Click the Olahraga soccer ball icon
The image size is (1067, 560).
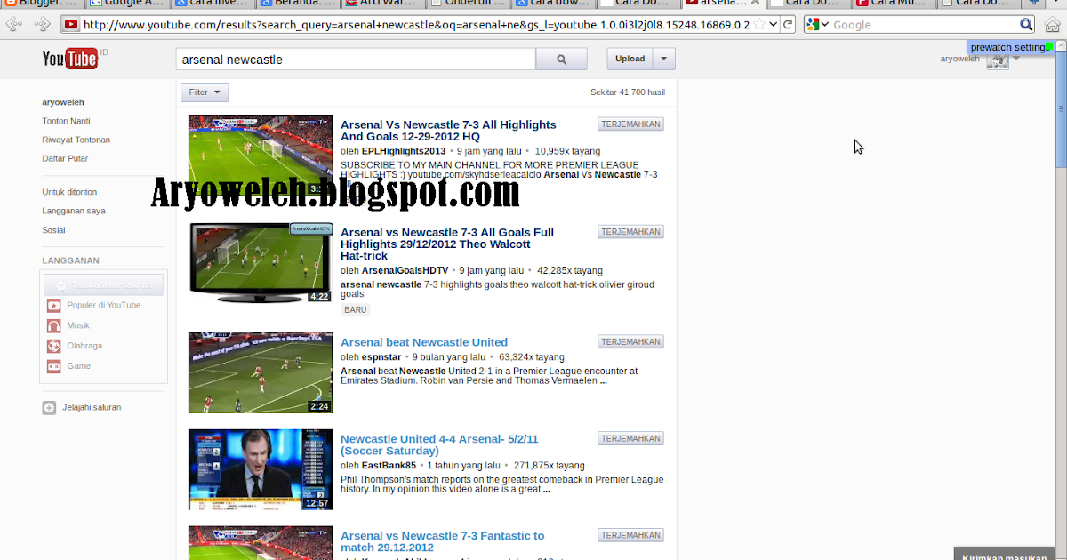tap(54, 347)
